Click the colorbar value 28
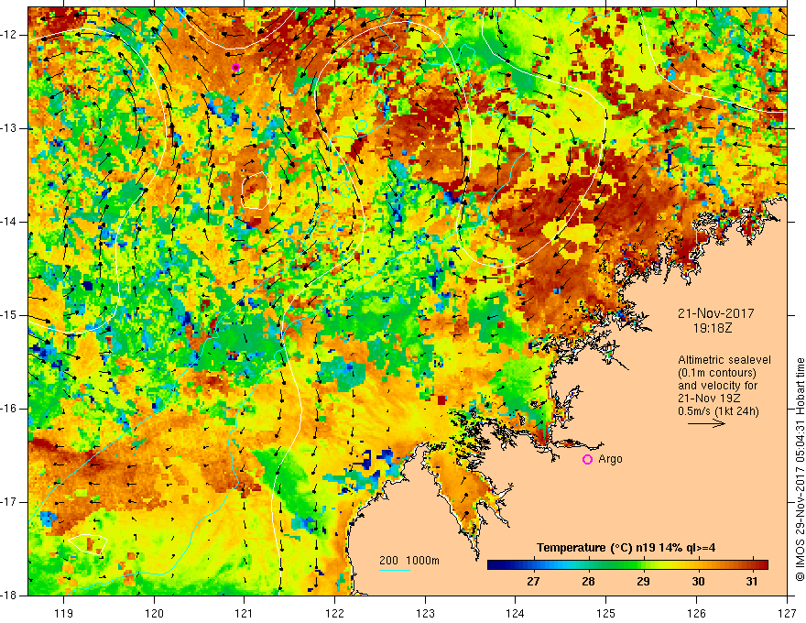This screenshot has width=806, height=623. pos(588,582)
